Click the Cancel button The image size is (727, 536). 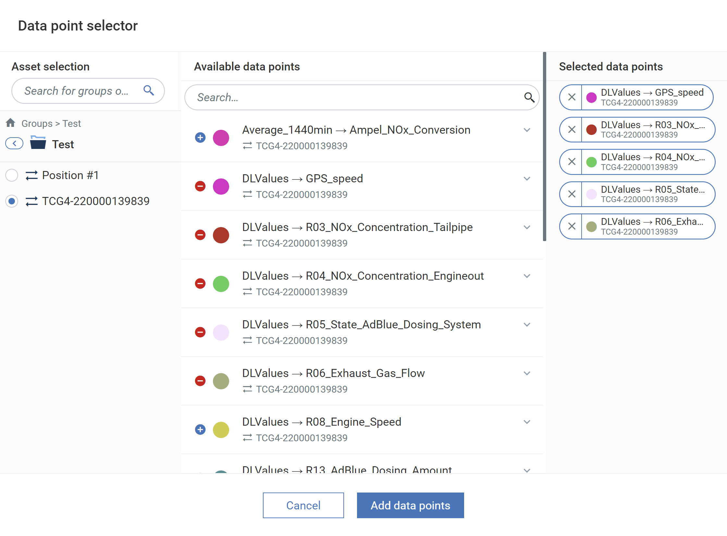point(303,505)
